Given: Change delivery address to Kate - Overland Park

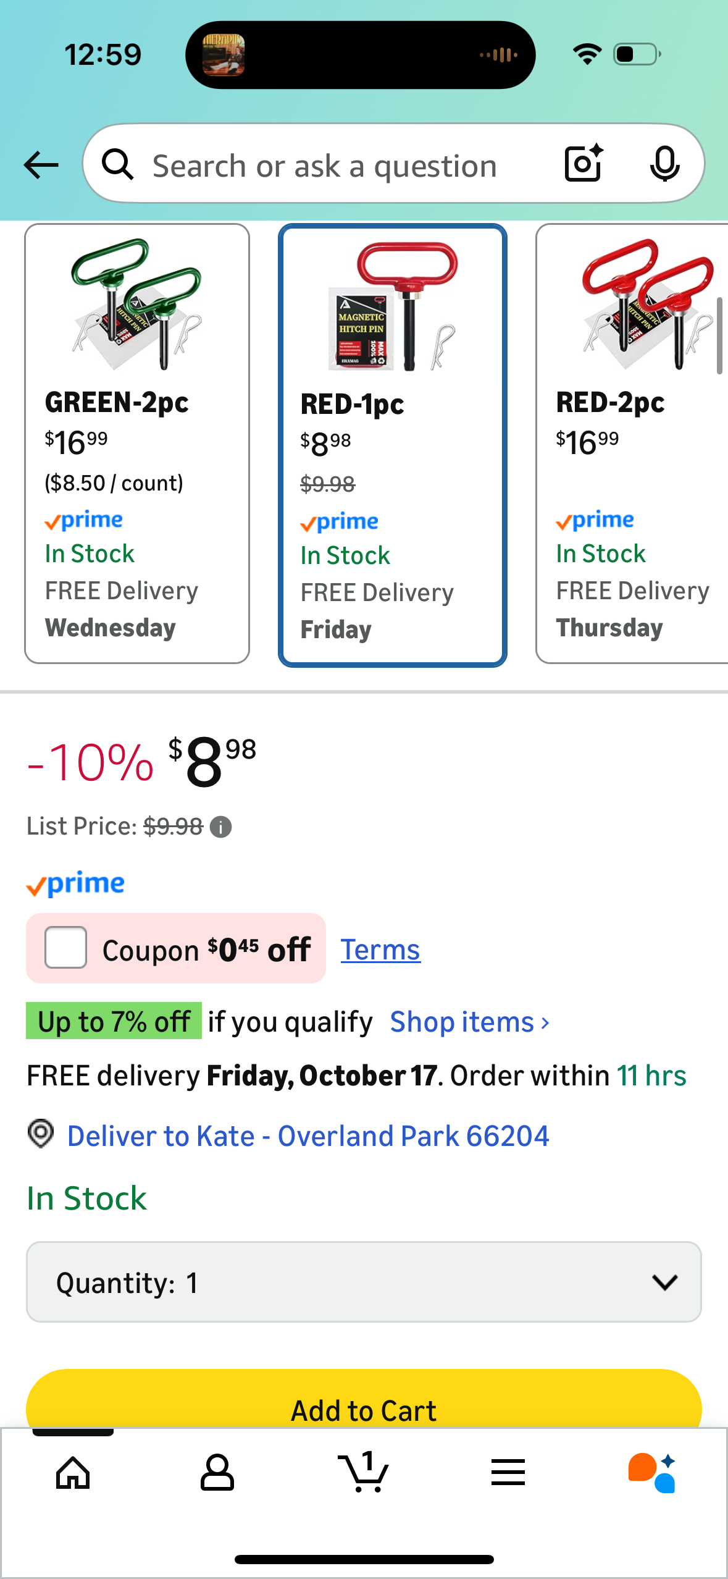Looking at the screenshot, I should pyautogui.click(x=308, y=1135).
